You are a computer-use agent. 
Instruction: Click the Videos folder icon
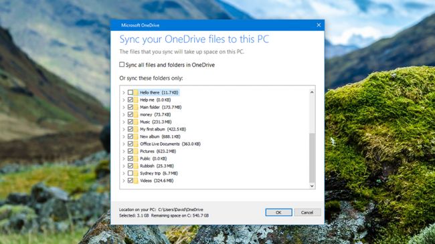(136, 180)
